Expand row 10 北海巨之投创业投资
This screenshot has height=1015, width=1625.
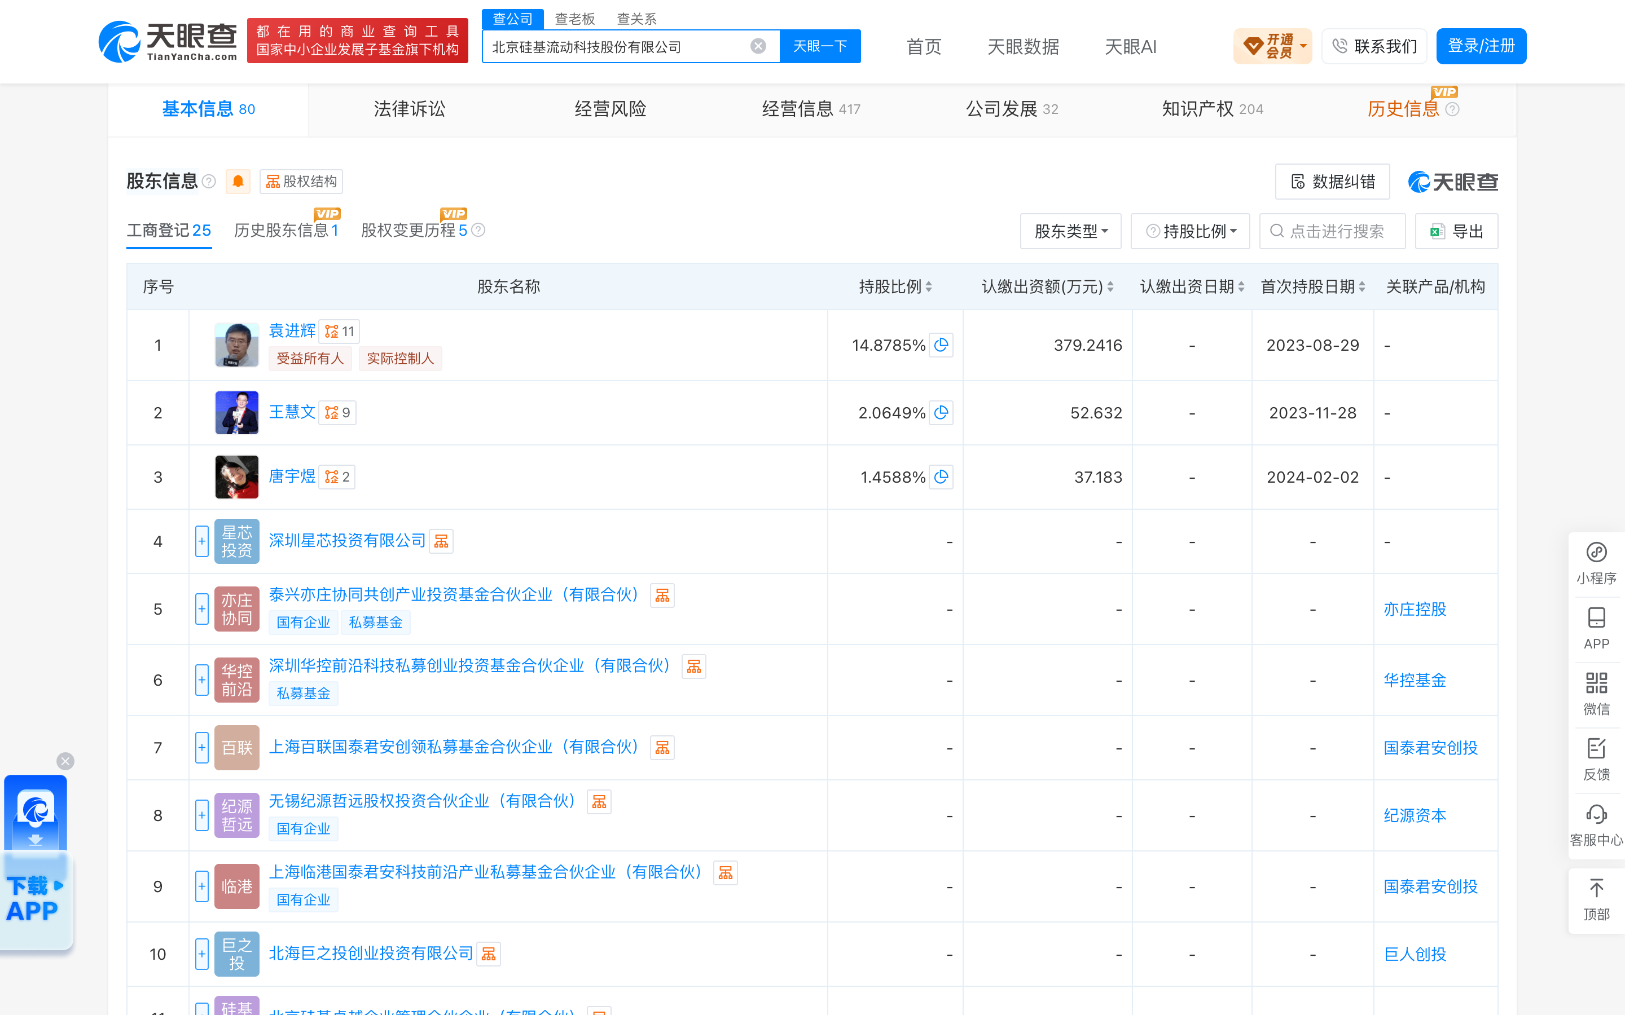point(202,954)
